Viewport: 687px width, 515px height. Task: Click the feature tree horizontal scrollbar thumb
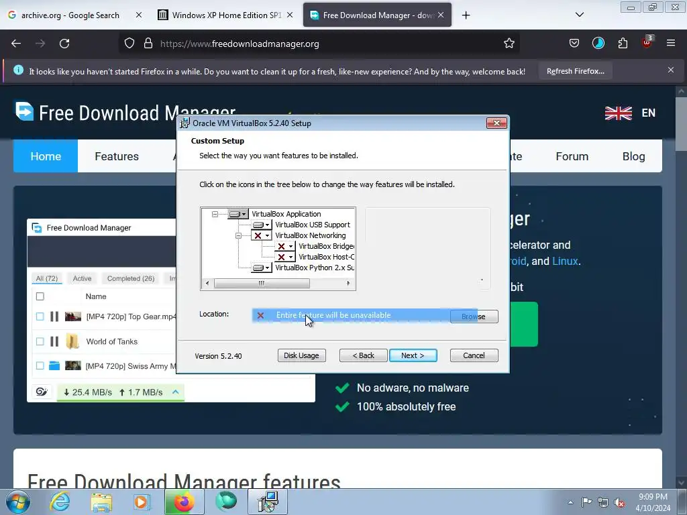(262, 284)
